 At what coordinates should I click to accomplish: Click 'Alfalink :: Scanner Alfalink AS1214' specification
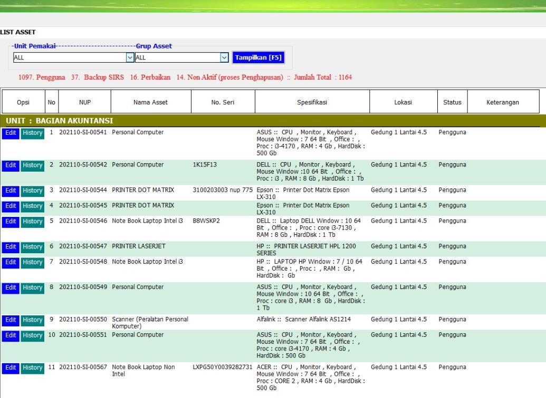tap(304, 319)
